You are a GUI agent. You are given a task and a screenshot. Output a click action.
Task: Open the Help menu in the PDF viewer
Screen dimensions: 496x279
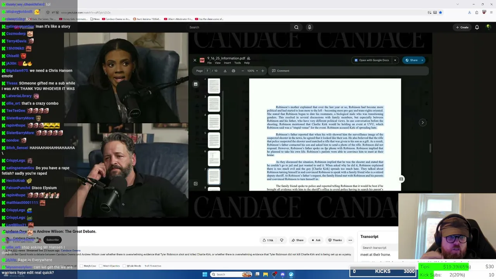[x=247, y=63]
